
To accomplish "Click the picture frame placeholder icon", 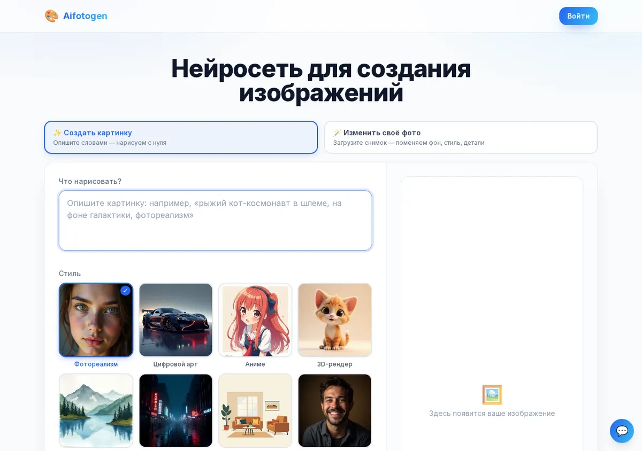I will pyautogui.click(x=492, y=395).
